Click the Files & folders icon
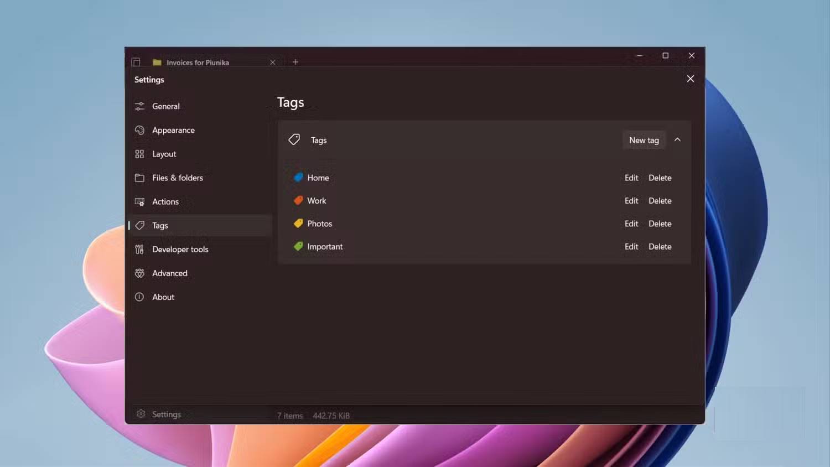The height and width of the screenshot is (467, 830). pos(140,178)
